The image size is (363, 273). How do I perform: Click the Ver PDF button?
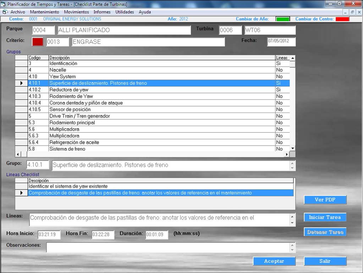[325, 200]
